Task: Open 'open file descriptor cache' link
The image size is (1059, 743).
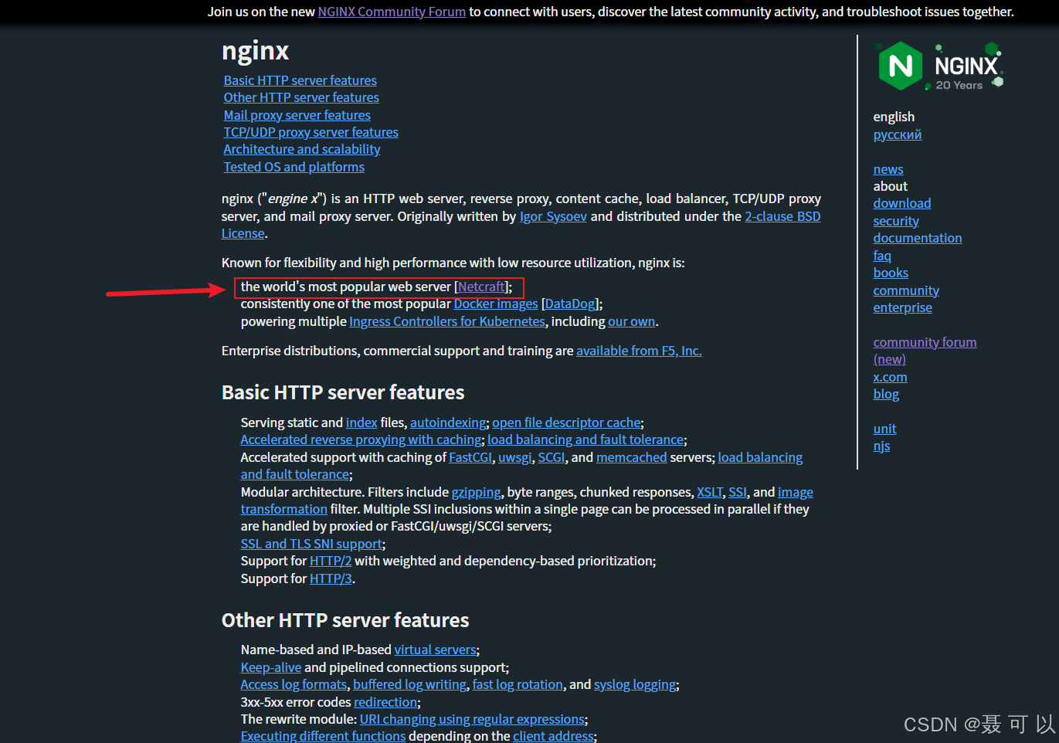Action: click(566, 422)
